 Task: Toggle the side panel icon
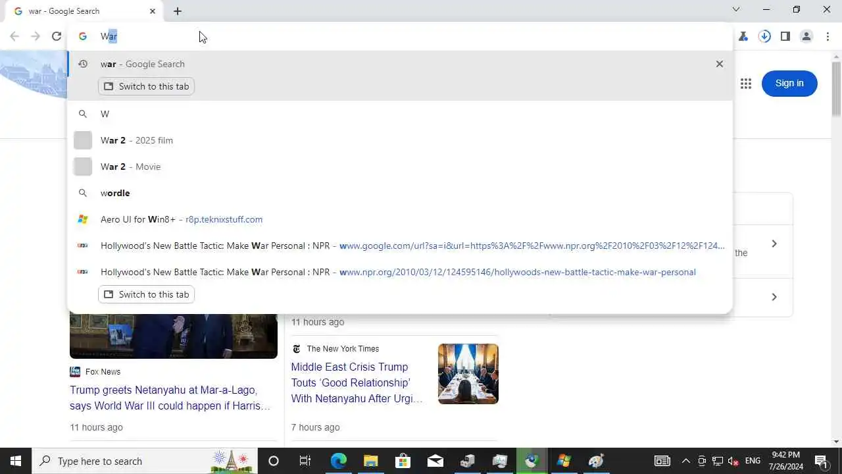pyautogui.click(x=785, y=36)
